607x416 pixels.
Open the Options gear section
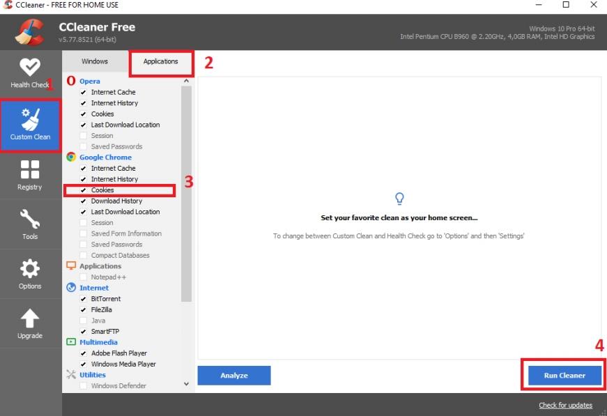[x=30, y=274]
